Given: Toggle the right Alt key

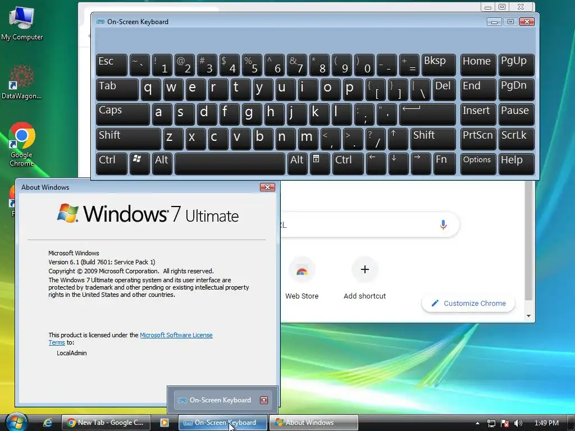Looking at the screenshot, I should point(297,163).
